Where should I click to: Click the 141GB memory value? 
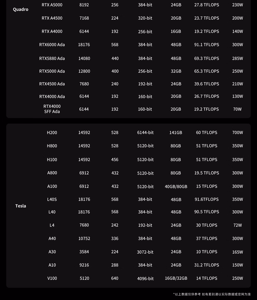click(176, 132)
